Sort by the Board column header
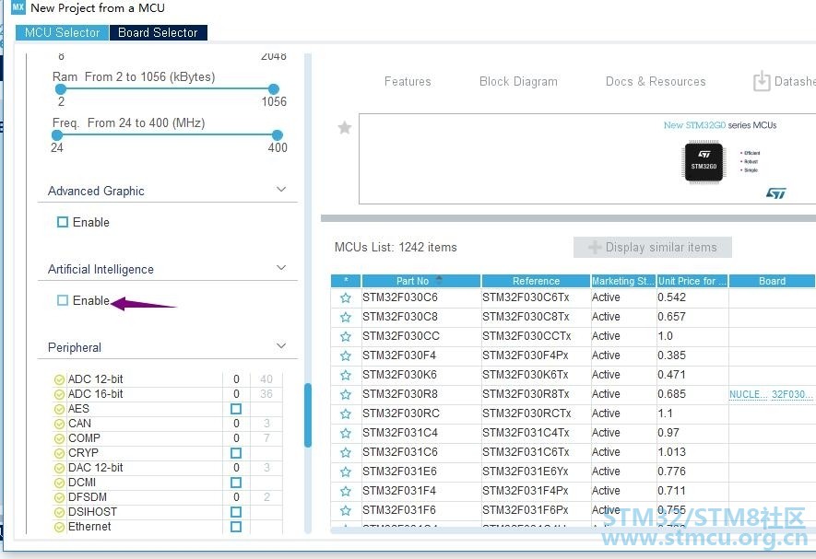The height and width of the screenshot is (559, 816). point(772,281)
